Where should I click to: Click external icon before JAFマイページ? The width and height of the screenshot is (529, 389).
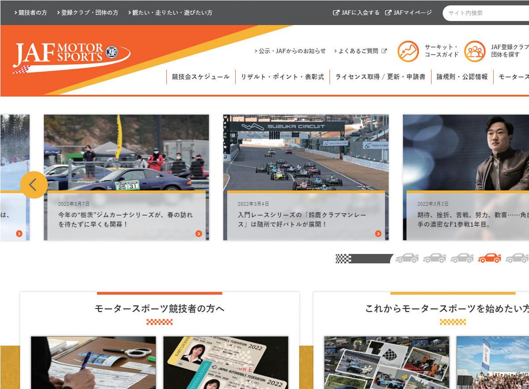[x=388, y=13]
